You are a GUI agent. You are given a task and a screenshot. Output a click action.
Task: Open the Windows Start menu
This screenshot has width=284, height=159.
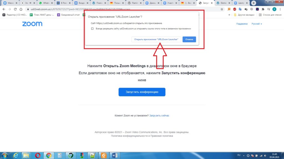click(4, 155)
